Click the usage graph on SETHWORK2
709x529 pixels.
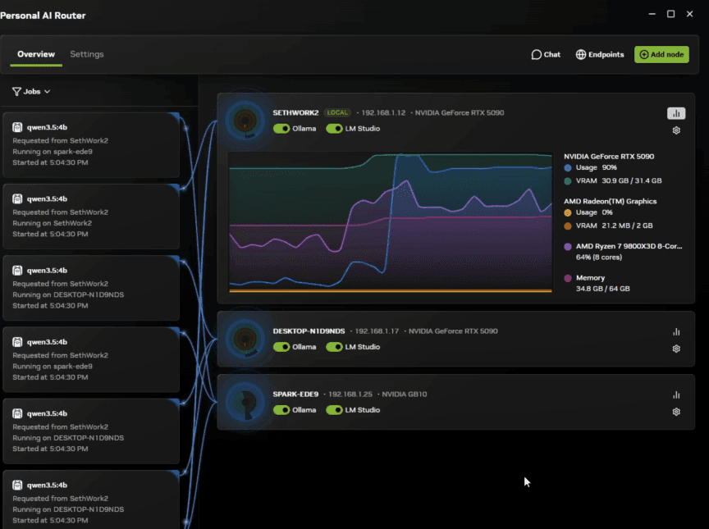coord(391,223)
